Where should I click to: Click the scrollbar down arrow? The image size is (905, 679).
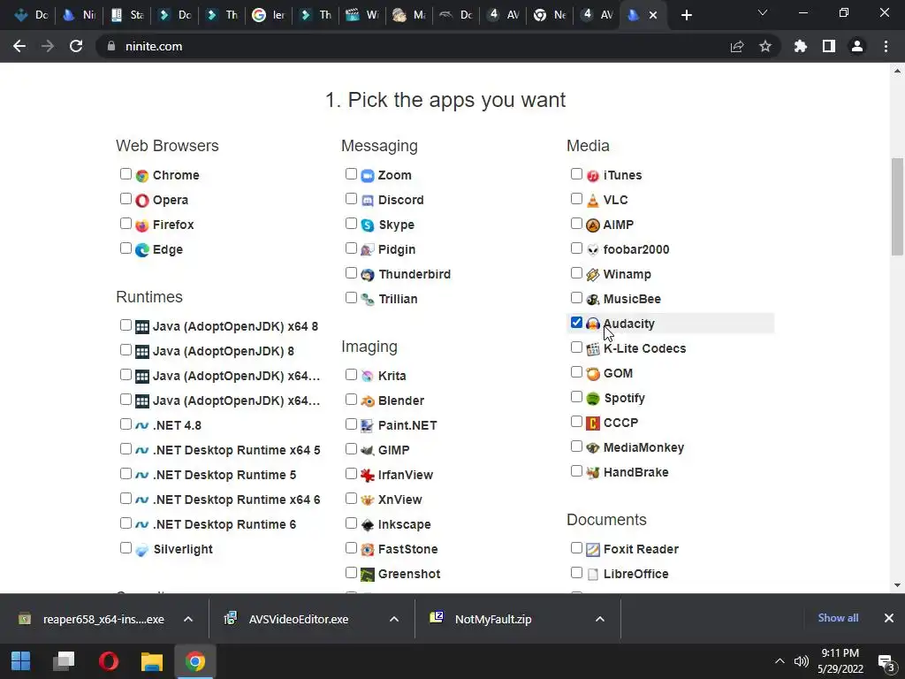(897, 585)
